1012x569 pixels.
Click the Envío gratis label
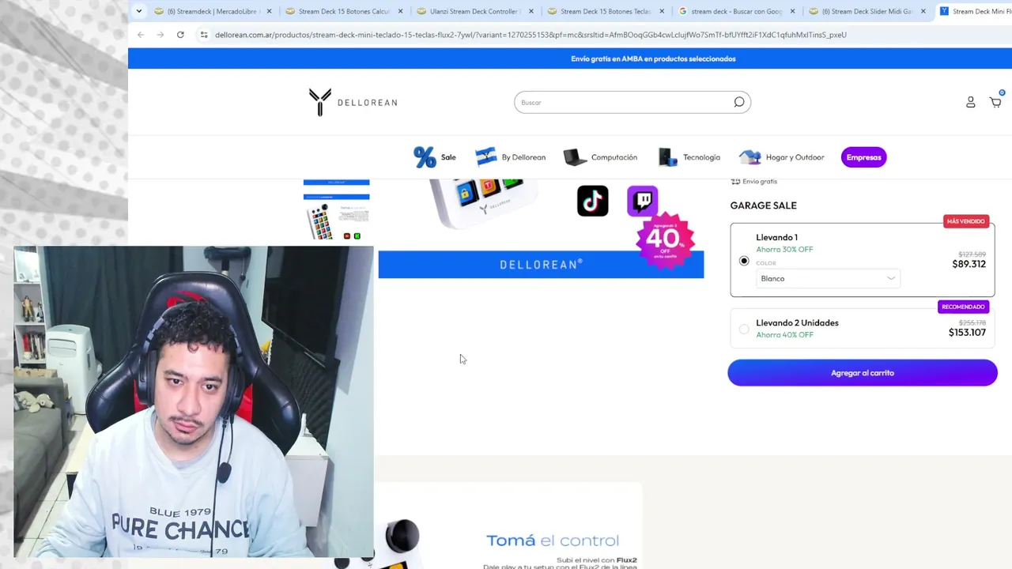pos(760,182)
